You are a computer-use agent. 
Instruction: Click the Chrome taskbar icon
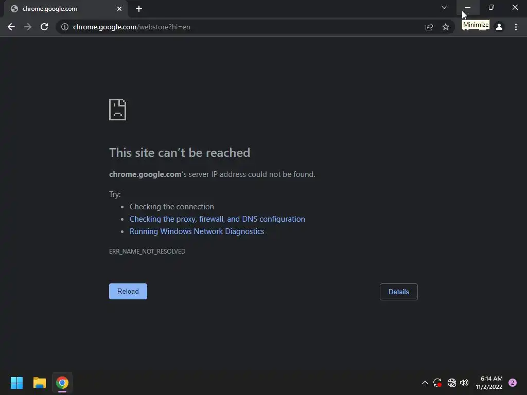62,383
